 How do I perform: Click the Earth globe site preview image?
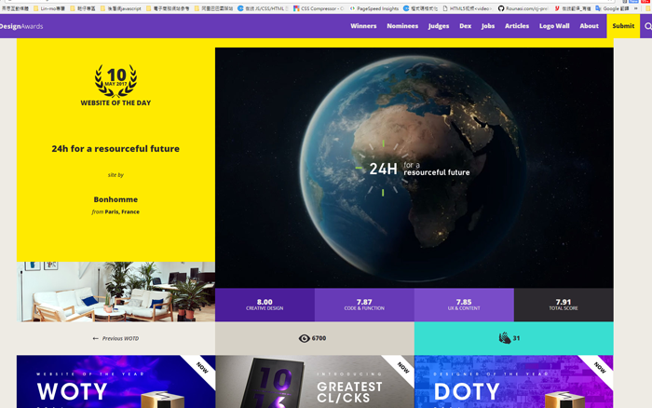coord(414,168)
